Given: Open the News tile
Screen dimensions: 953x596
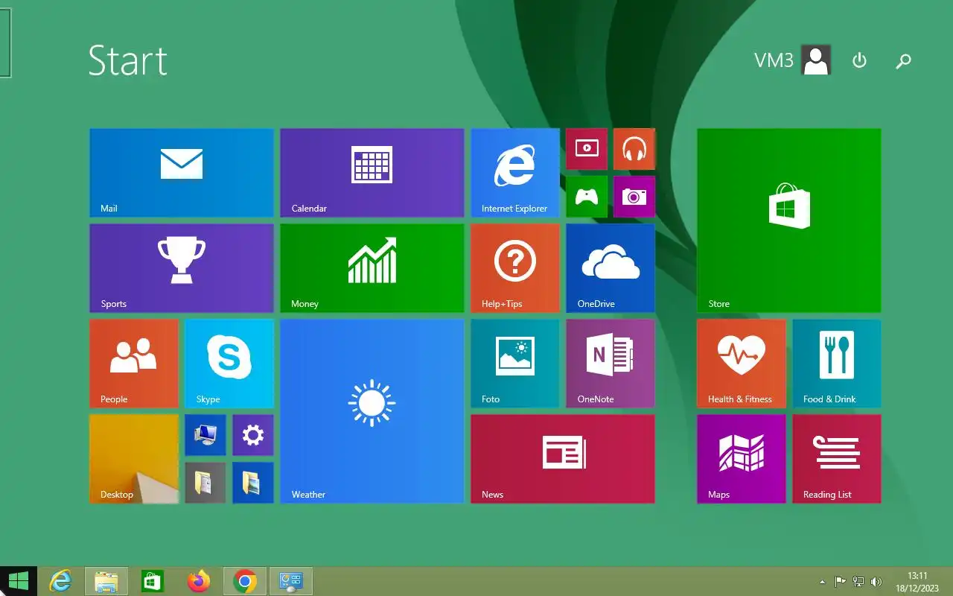Looking at the screenshot, I should click(x=563, y=459).
